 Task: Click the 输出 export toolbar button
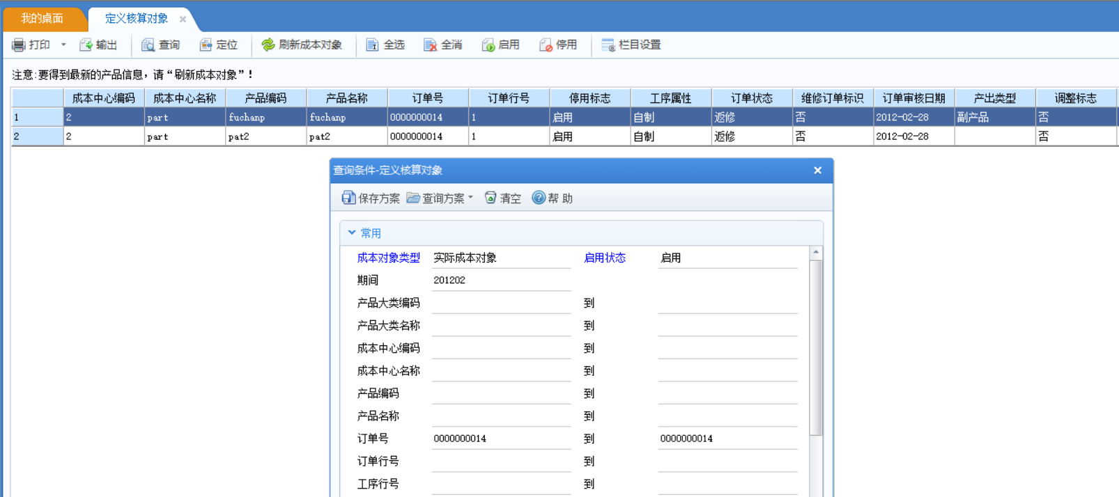(98, 45)
